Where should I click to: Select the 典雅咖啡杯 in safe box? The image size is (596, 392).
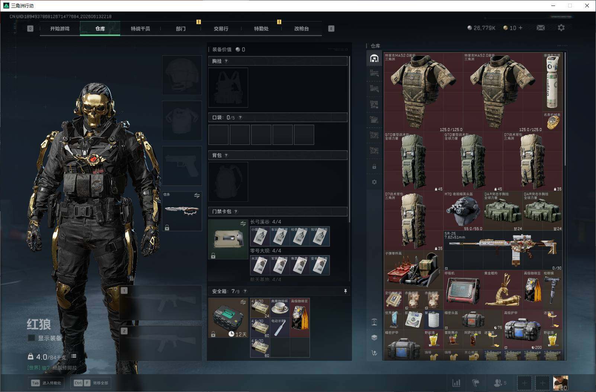coord(280,308)
